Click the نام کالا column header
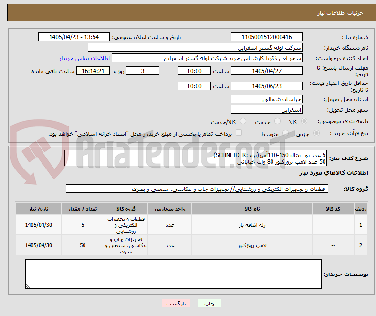 coord(252,209)
